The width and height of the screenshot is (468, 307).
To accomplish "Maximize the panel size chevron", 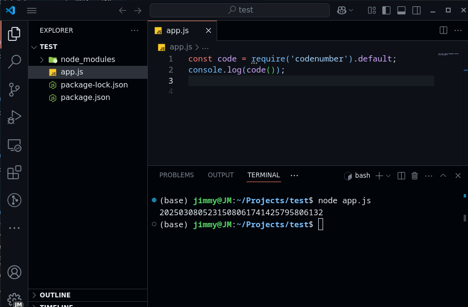I will coord(443,176).
